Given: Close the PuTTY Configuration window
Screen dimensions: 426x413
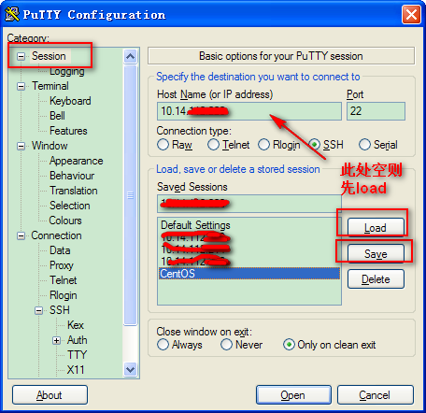Looking at the screenshot, I should 411,14.
